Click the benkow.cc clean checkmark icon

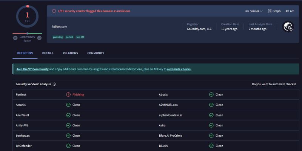[68, 136]
